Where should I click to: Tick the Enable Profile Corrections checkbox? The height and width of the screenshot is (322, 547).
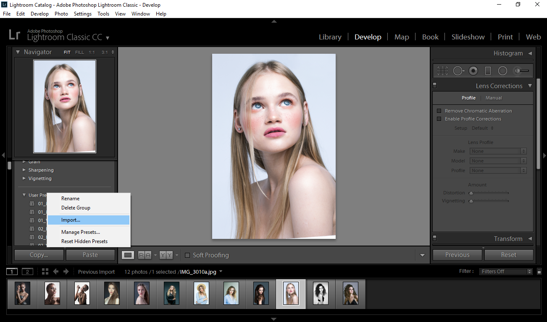439,119
